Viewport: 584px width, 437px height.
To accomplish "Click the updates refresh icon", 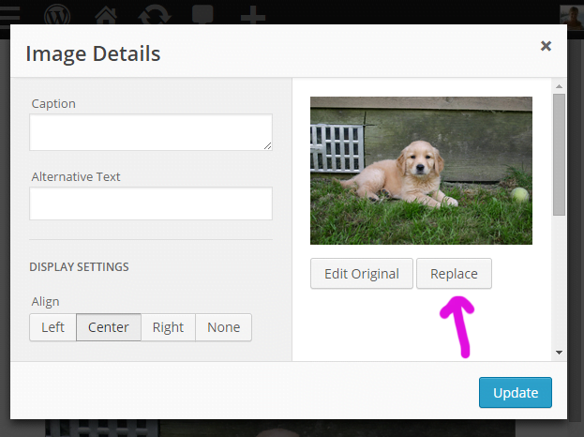I will point(154,16).
